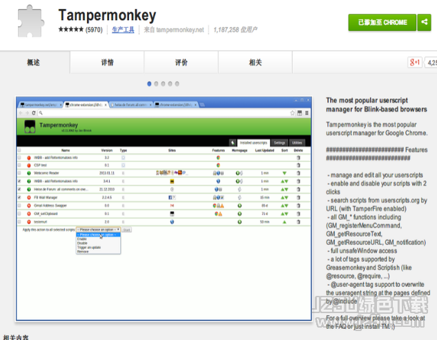
Task: Click Facebook site icon in FB Wall Manager row
Action: 171,197
